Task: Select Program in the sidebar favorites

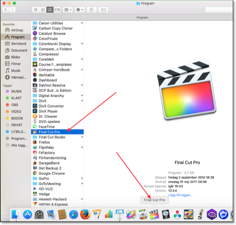Action: tap(15, 37)
